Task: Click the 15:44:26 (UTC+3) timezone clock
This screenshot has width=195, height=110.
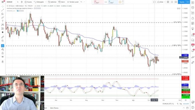Action: (168, 104)
